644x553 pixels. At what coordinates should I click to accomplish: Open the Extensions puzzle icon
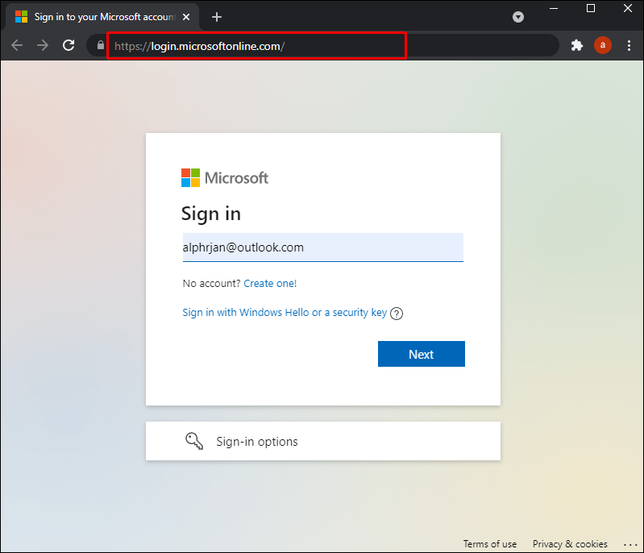(577, 45)
